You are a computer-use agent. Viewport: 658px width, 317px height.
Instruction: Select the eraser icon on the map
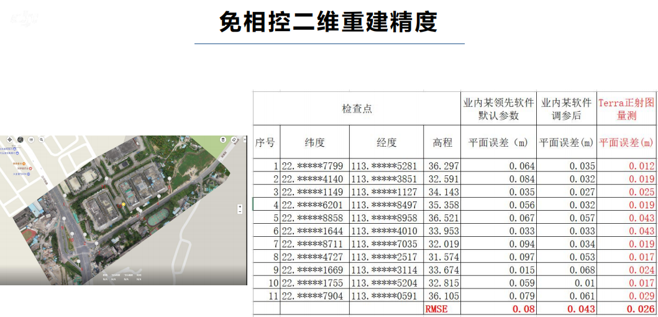pos(234,139)
